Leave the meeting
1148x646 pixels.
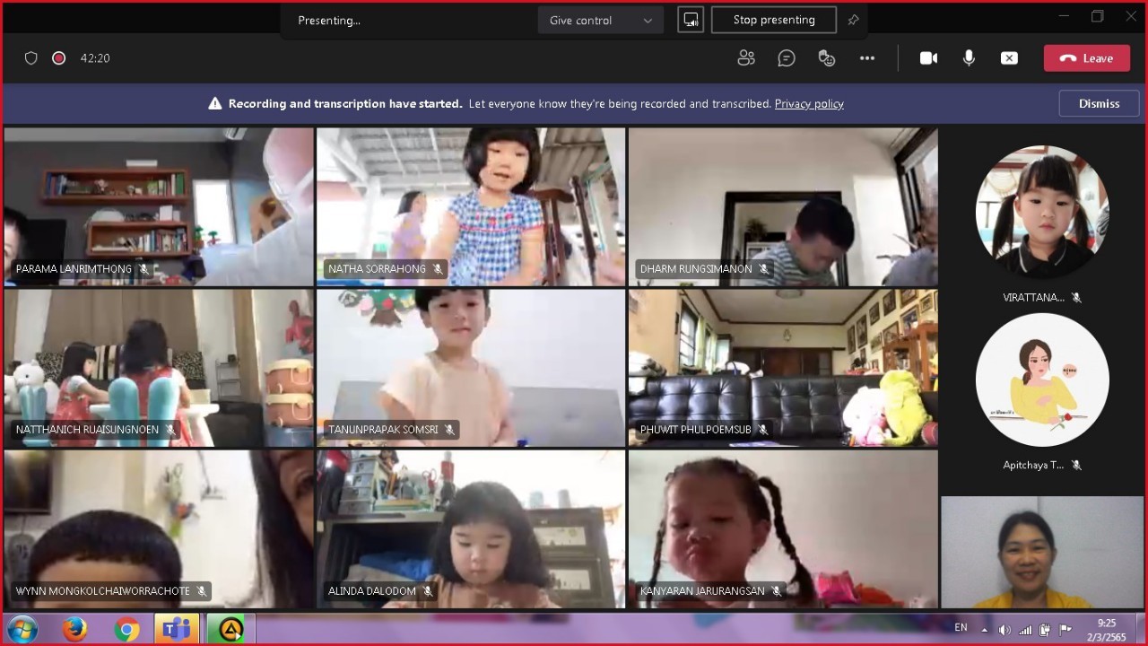point(1086,58)
